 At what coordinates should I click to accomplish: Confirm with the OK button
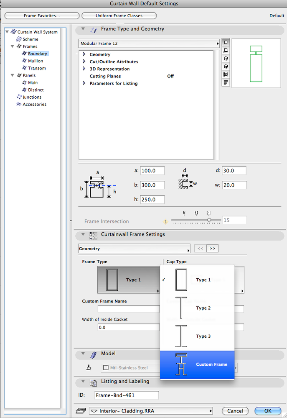tap(268, 411)
